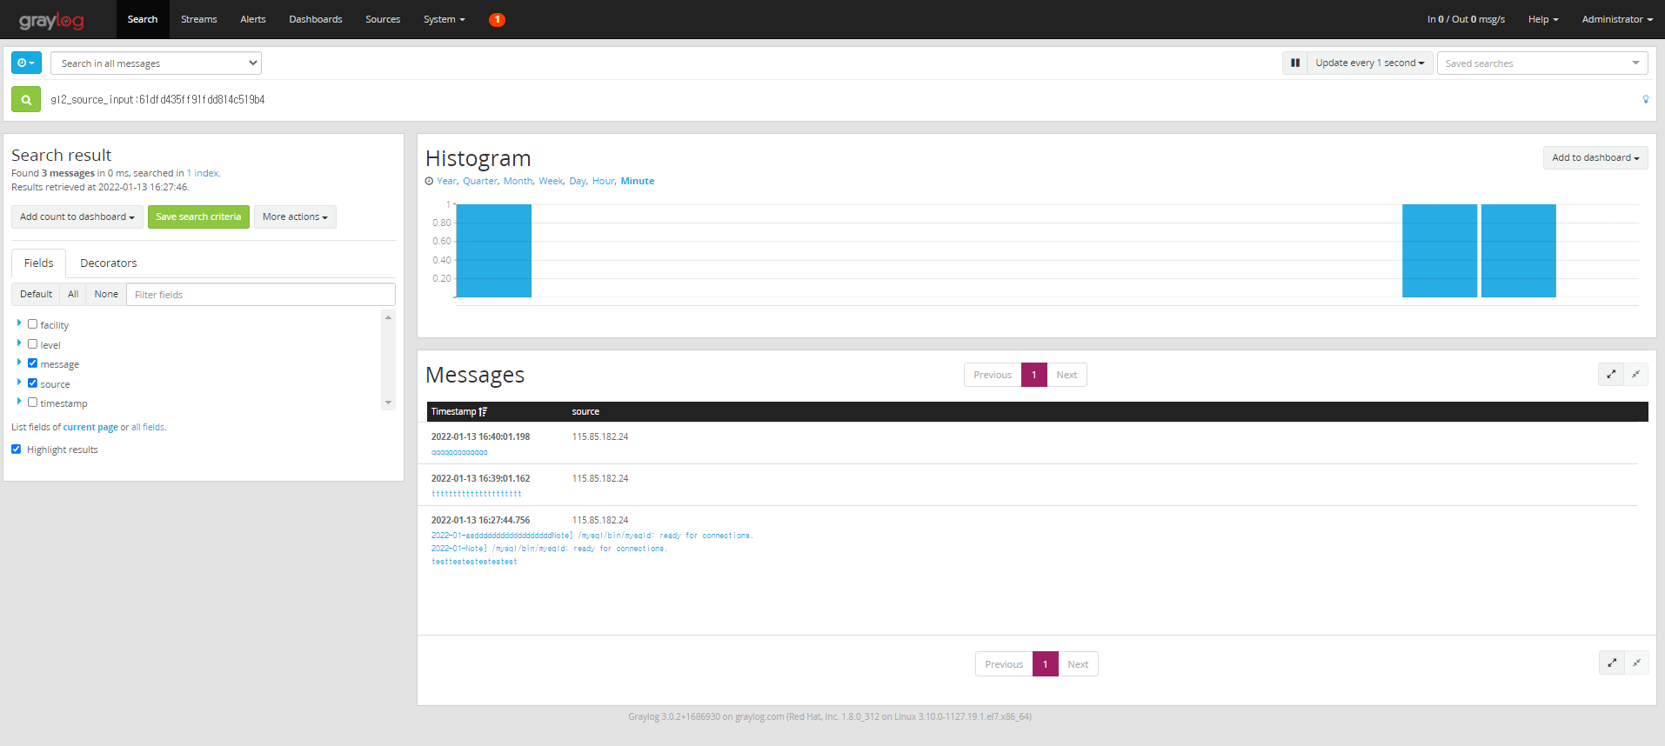
Task: Go to the Search page
Action: pyautogui.click(x=143, y=19)
